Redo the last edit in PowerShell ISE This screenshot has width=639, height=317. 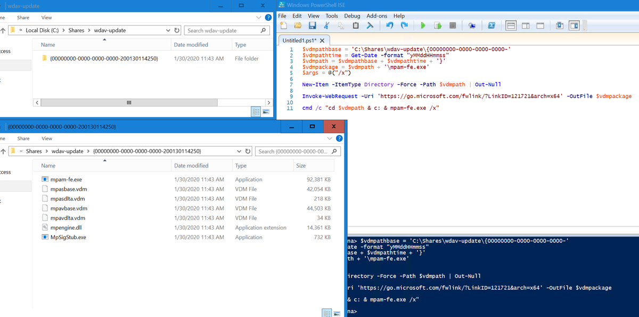pyautogui.click(x=404, y=26)
